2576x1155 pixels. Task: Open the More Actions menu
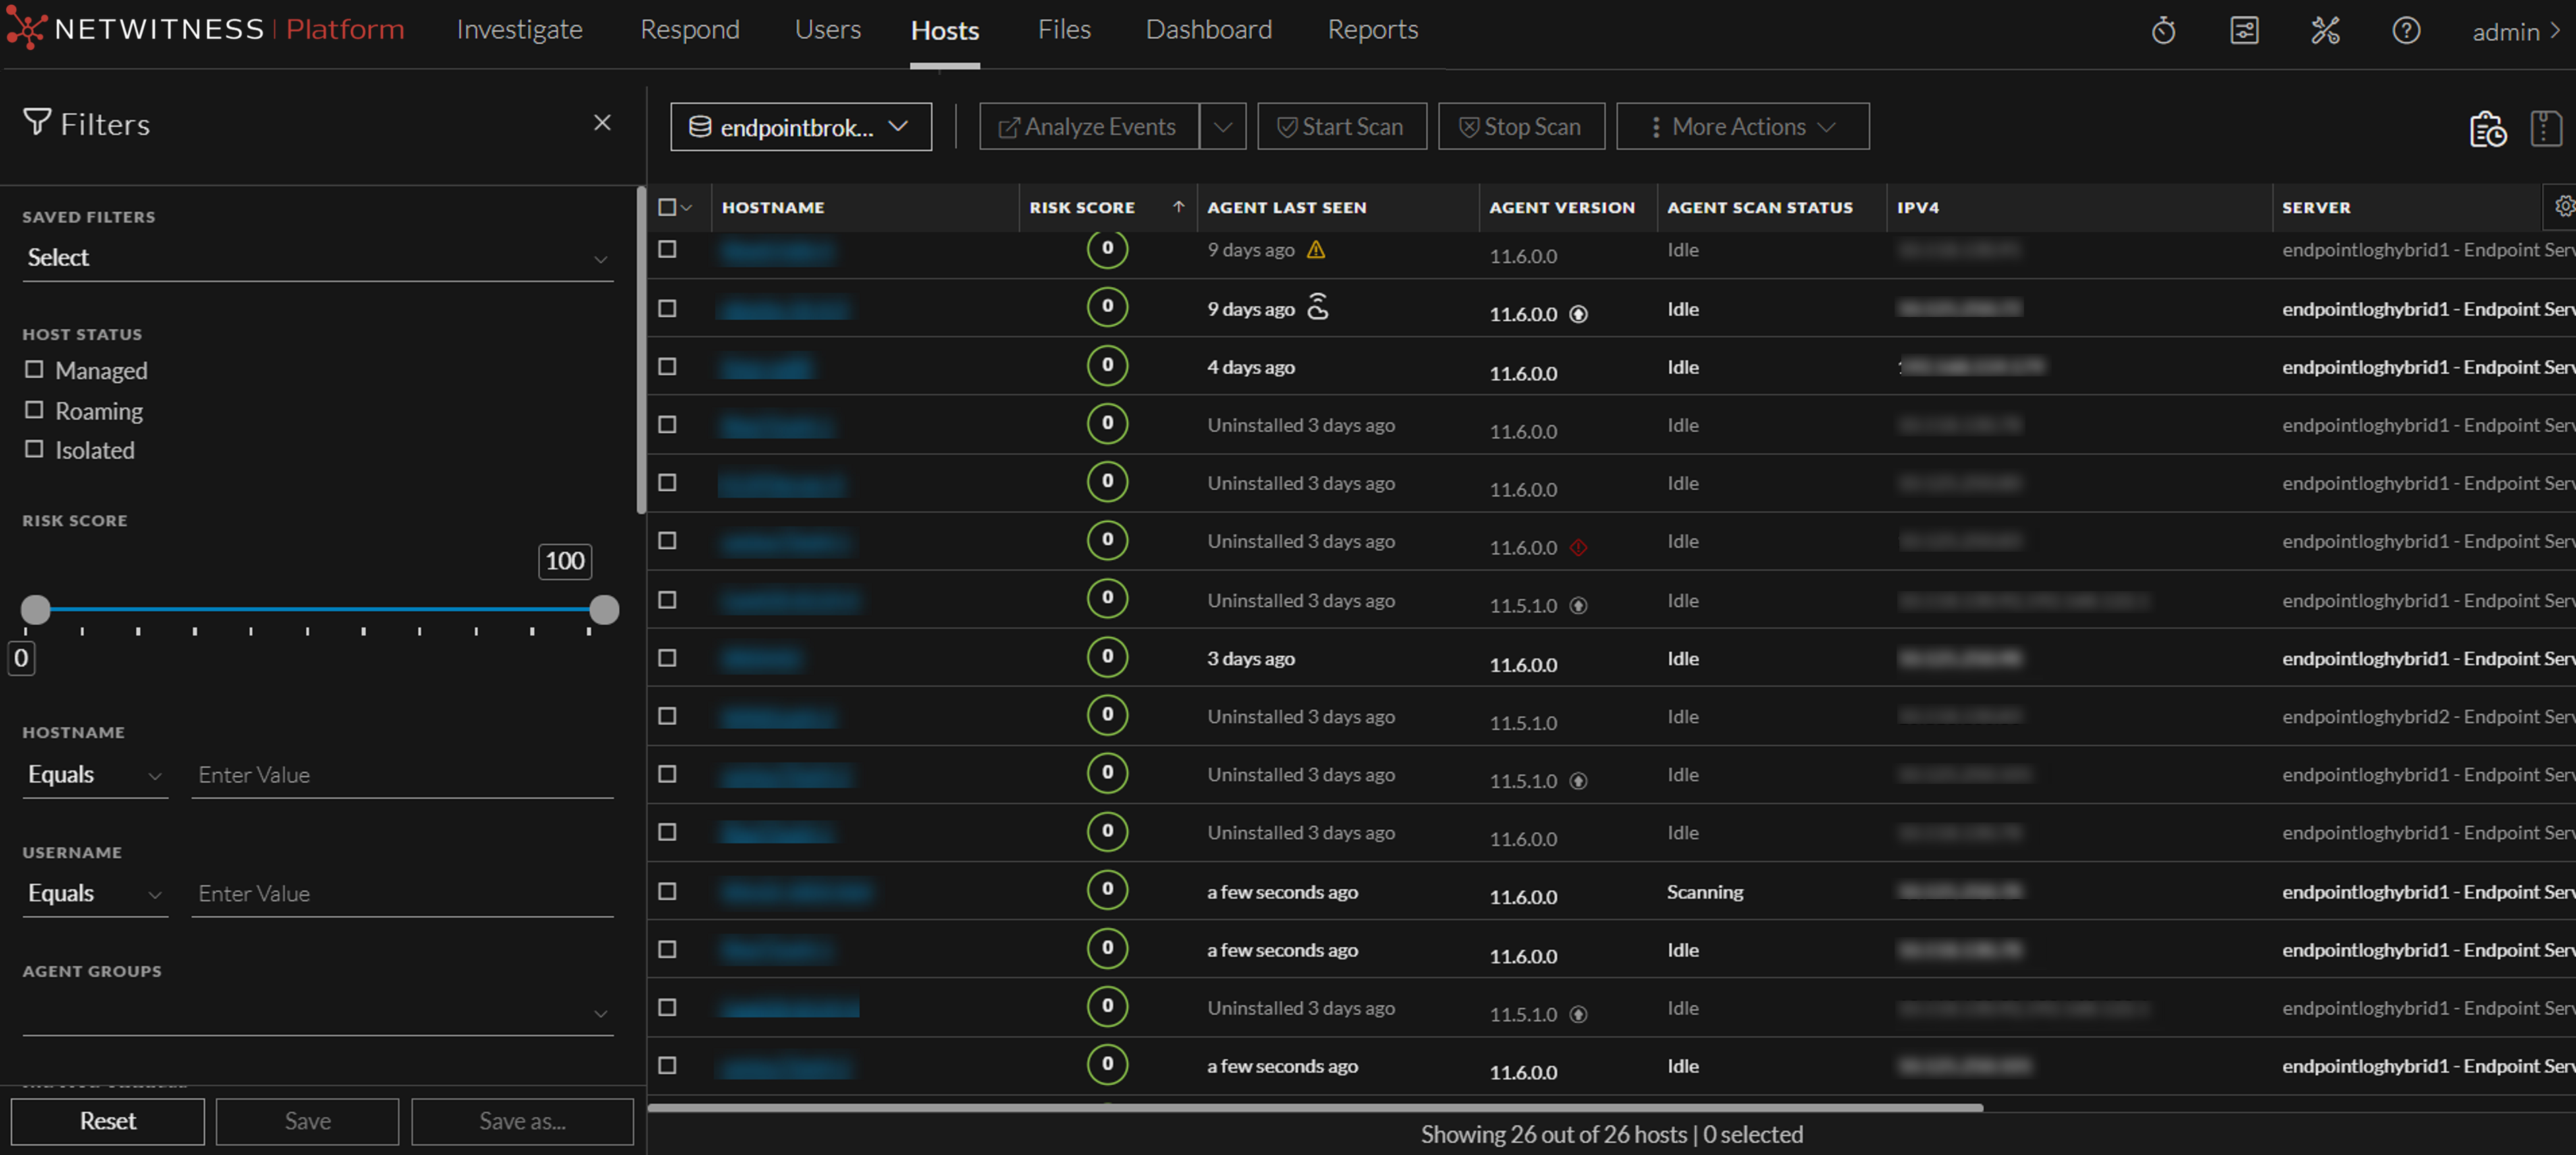[x=1742, y=126]
